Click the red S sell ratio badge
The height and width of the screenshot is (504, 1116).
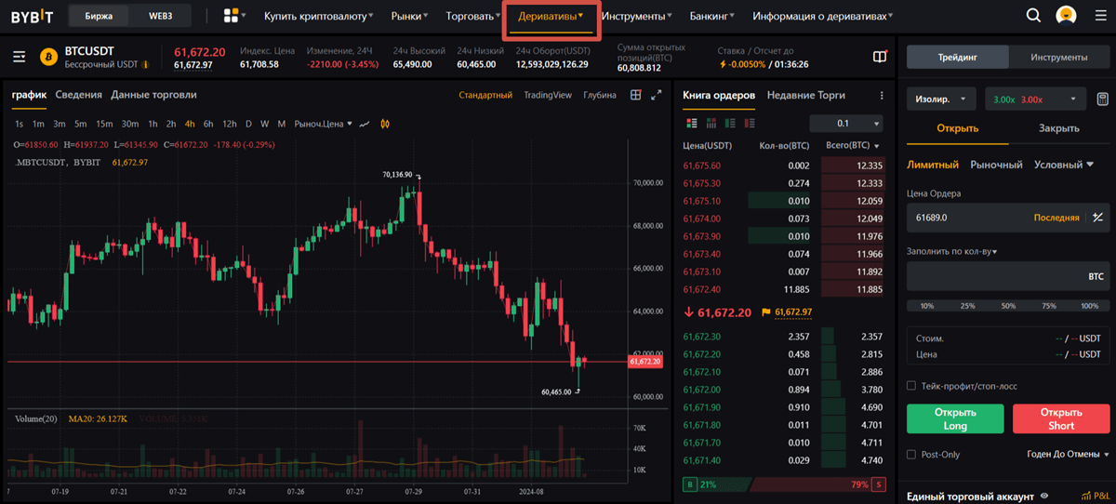click(x=878, y=484)
